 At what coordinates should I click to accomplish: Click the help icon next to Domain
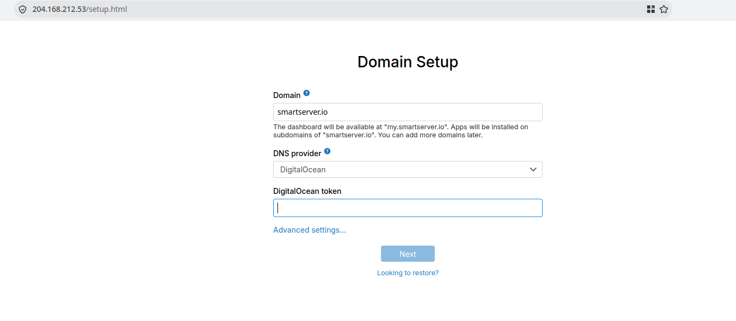(307, 93)
